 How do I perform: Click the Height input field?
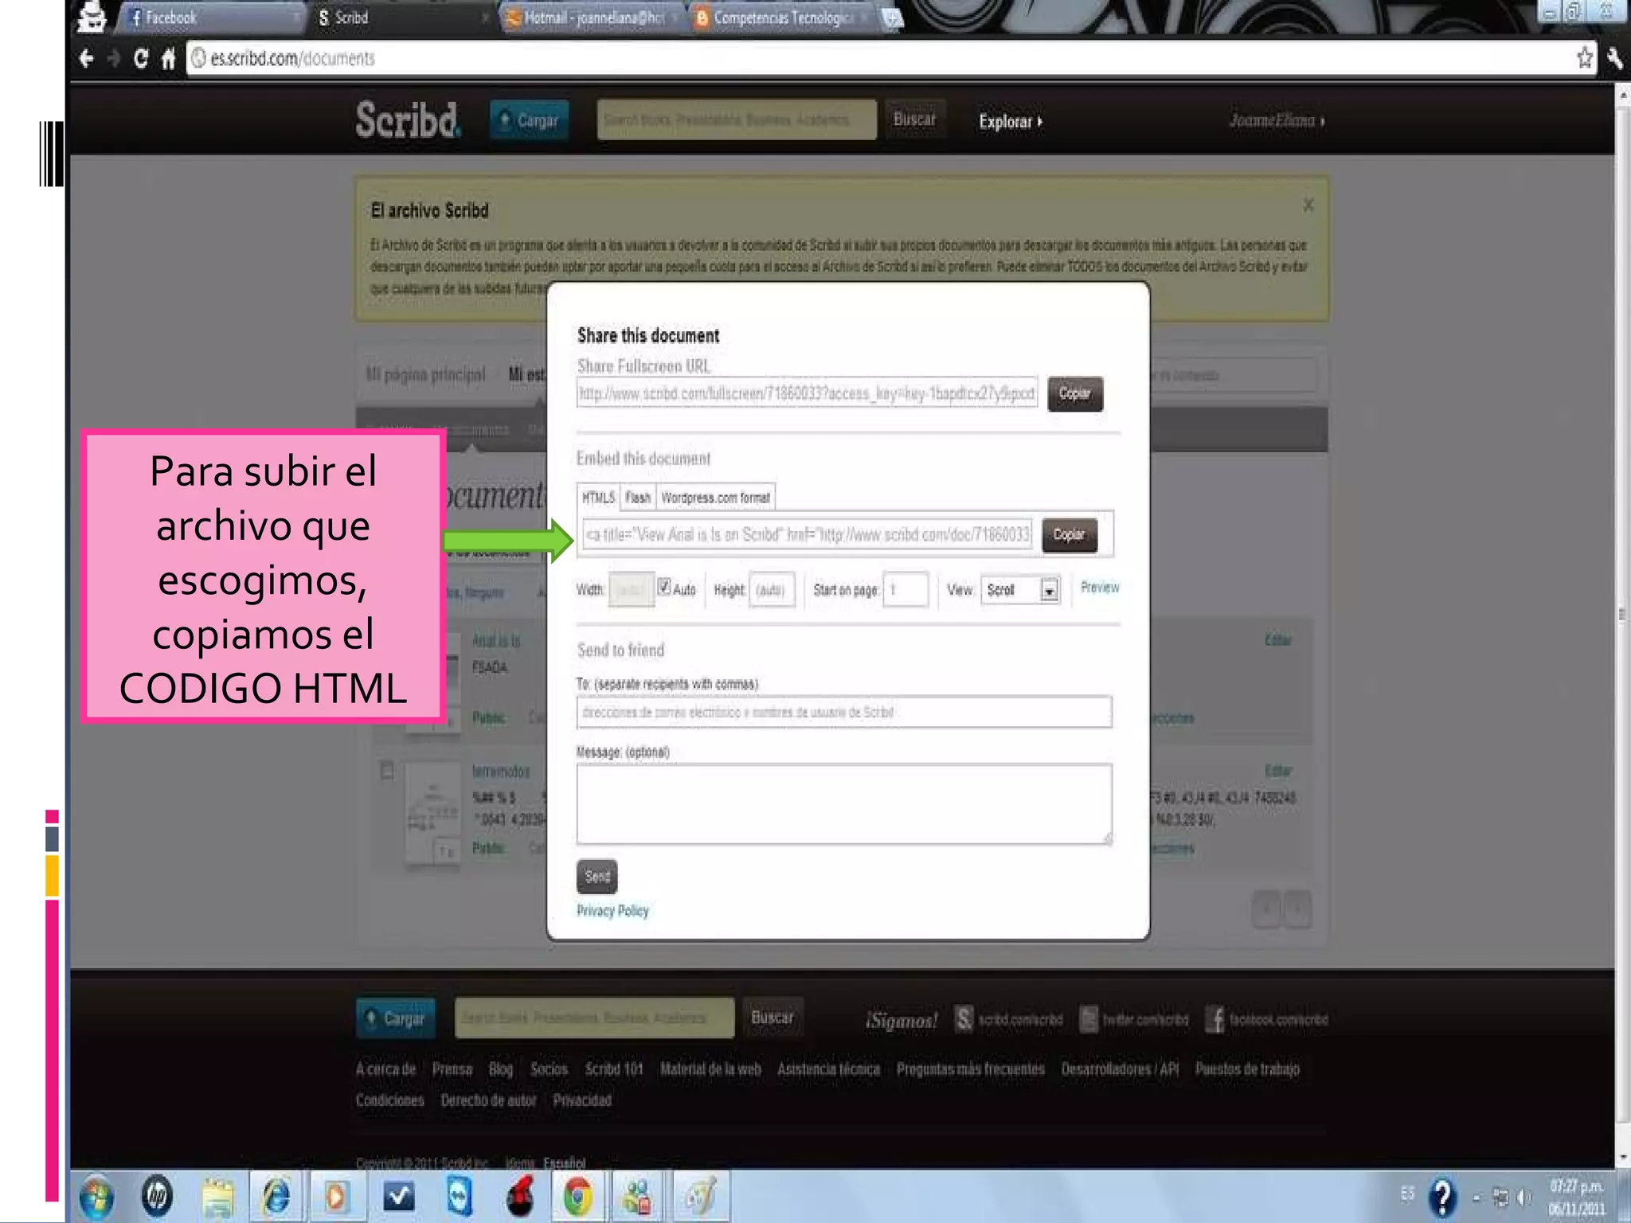pos(771,590)
